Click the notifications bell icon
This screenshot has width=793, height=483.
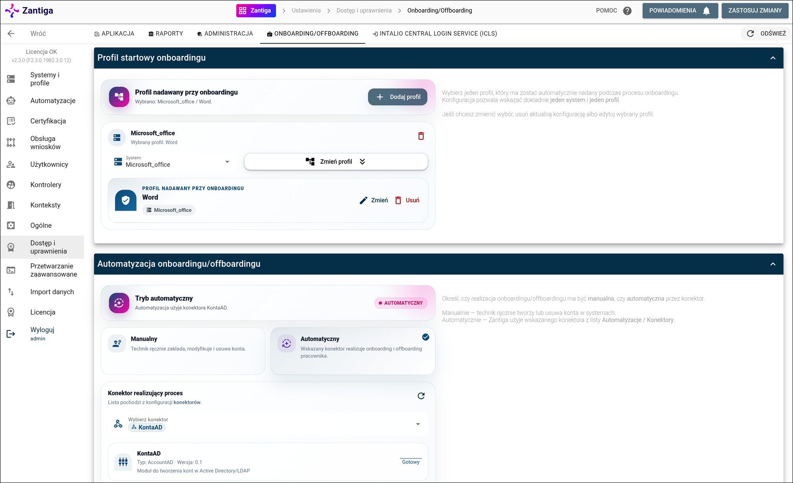point(706,11)
